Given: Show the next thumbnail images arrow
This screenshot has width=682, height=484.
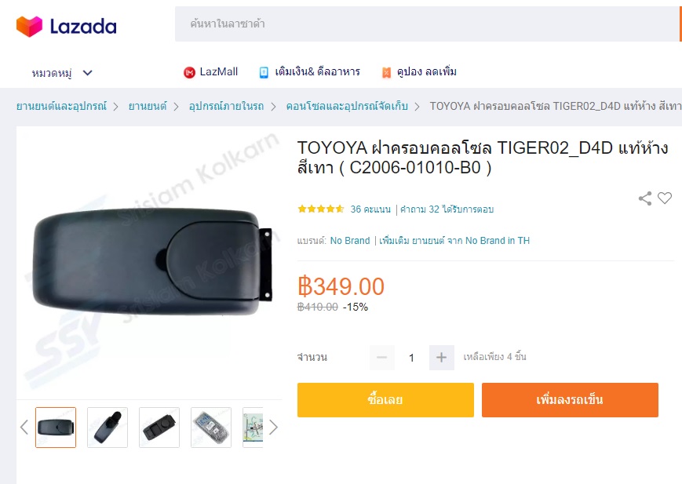Looking at the screenshot, I should click(273, 427).
